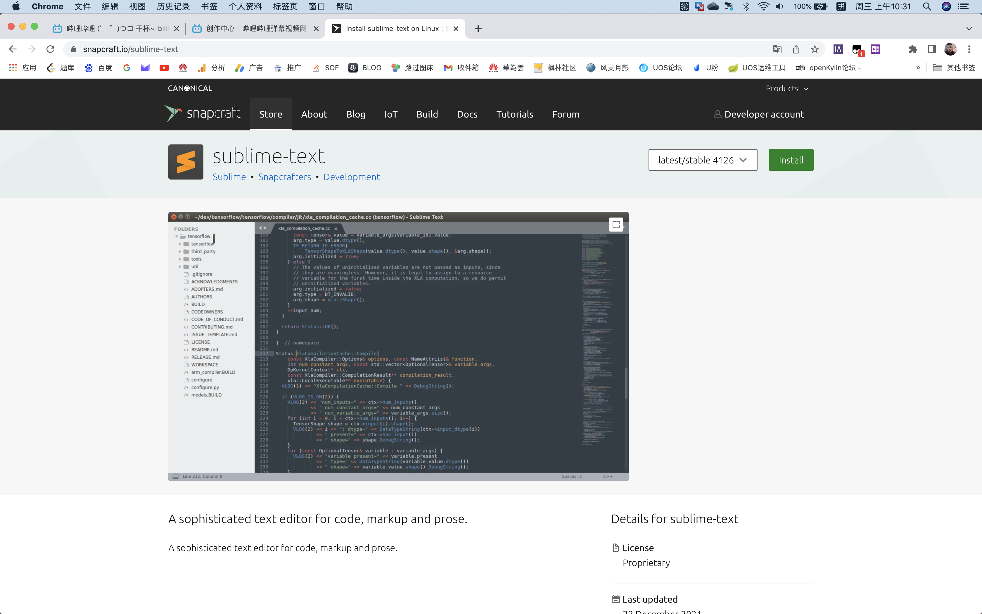
Task: Click the Wi-Fi icon in menu bar
Action: [x=763, y=6]
